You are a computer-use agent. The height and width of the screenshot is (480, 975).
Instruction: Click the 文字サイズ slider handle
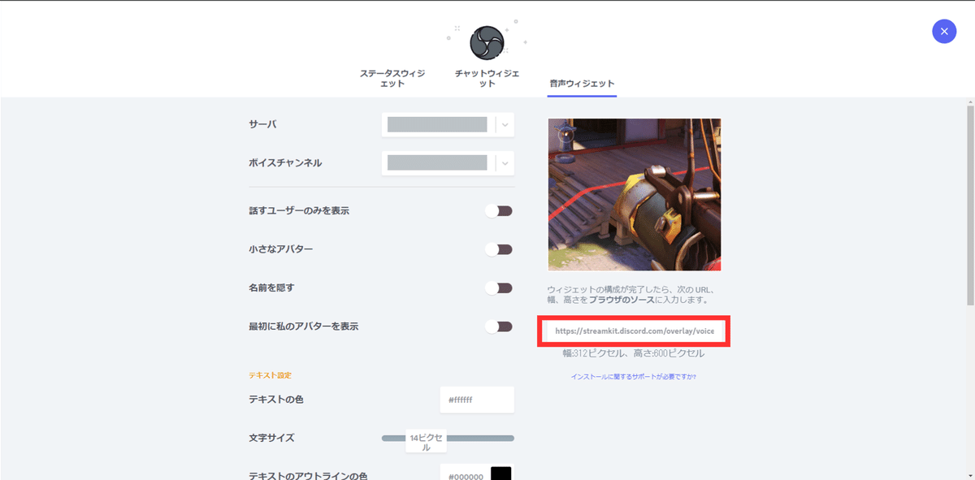point(426,441)
